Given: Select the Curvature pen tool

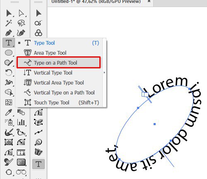Looking at the screenshot, I should pos(21,33).
